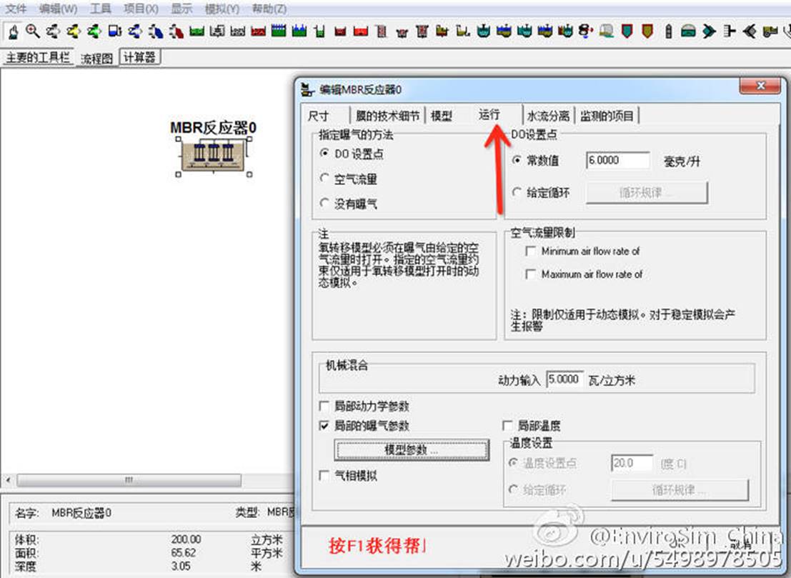
Task: Select the 没有曝气 radio option
Action: click(326, 204)
